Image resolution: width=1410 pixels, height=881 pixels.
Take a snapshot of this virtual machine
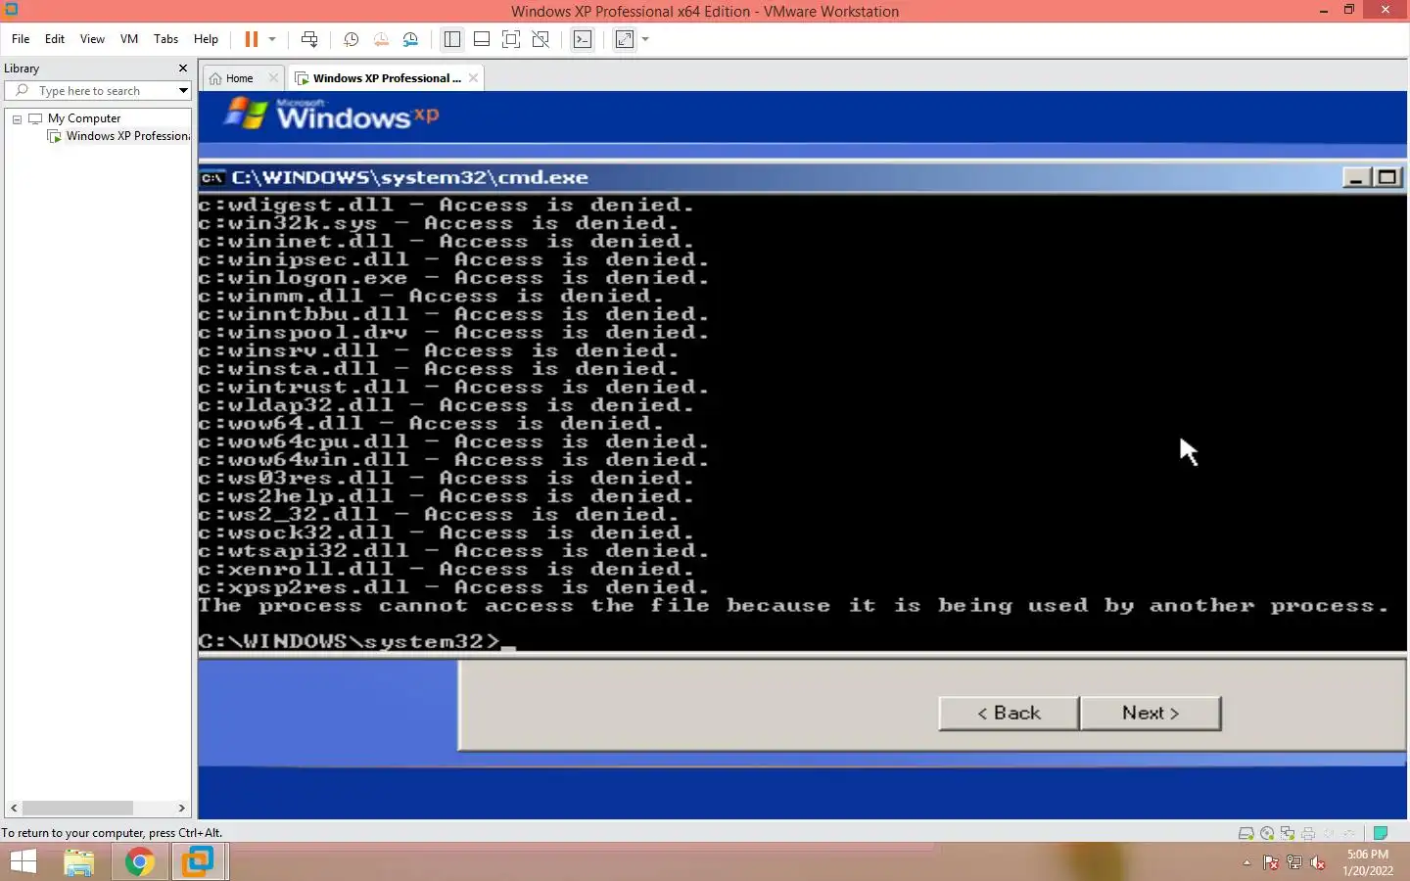point(351,39)
